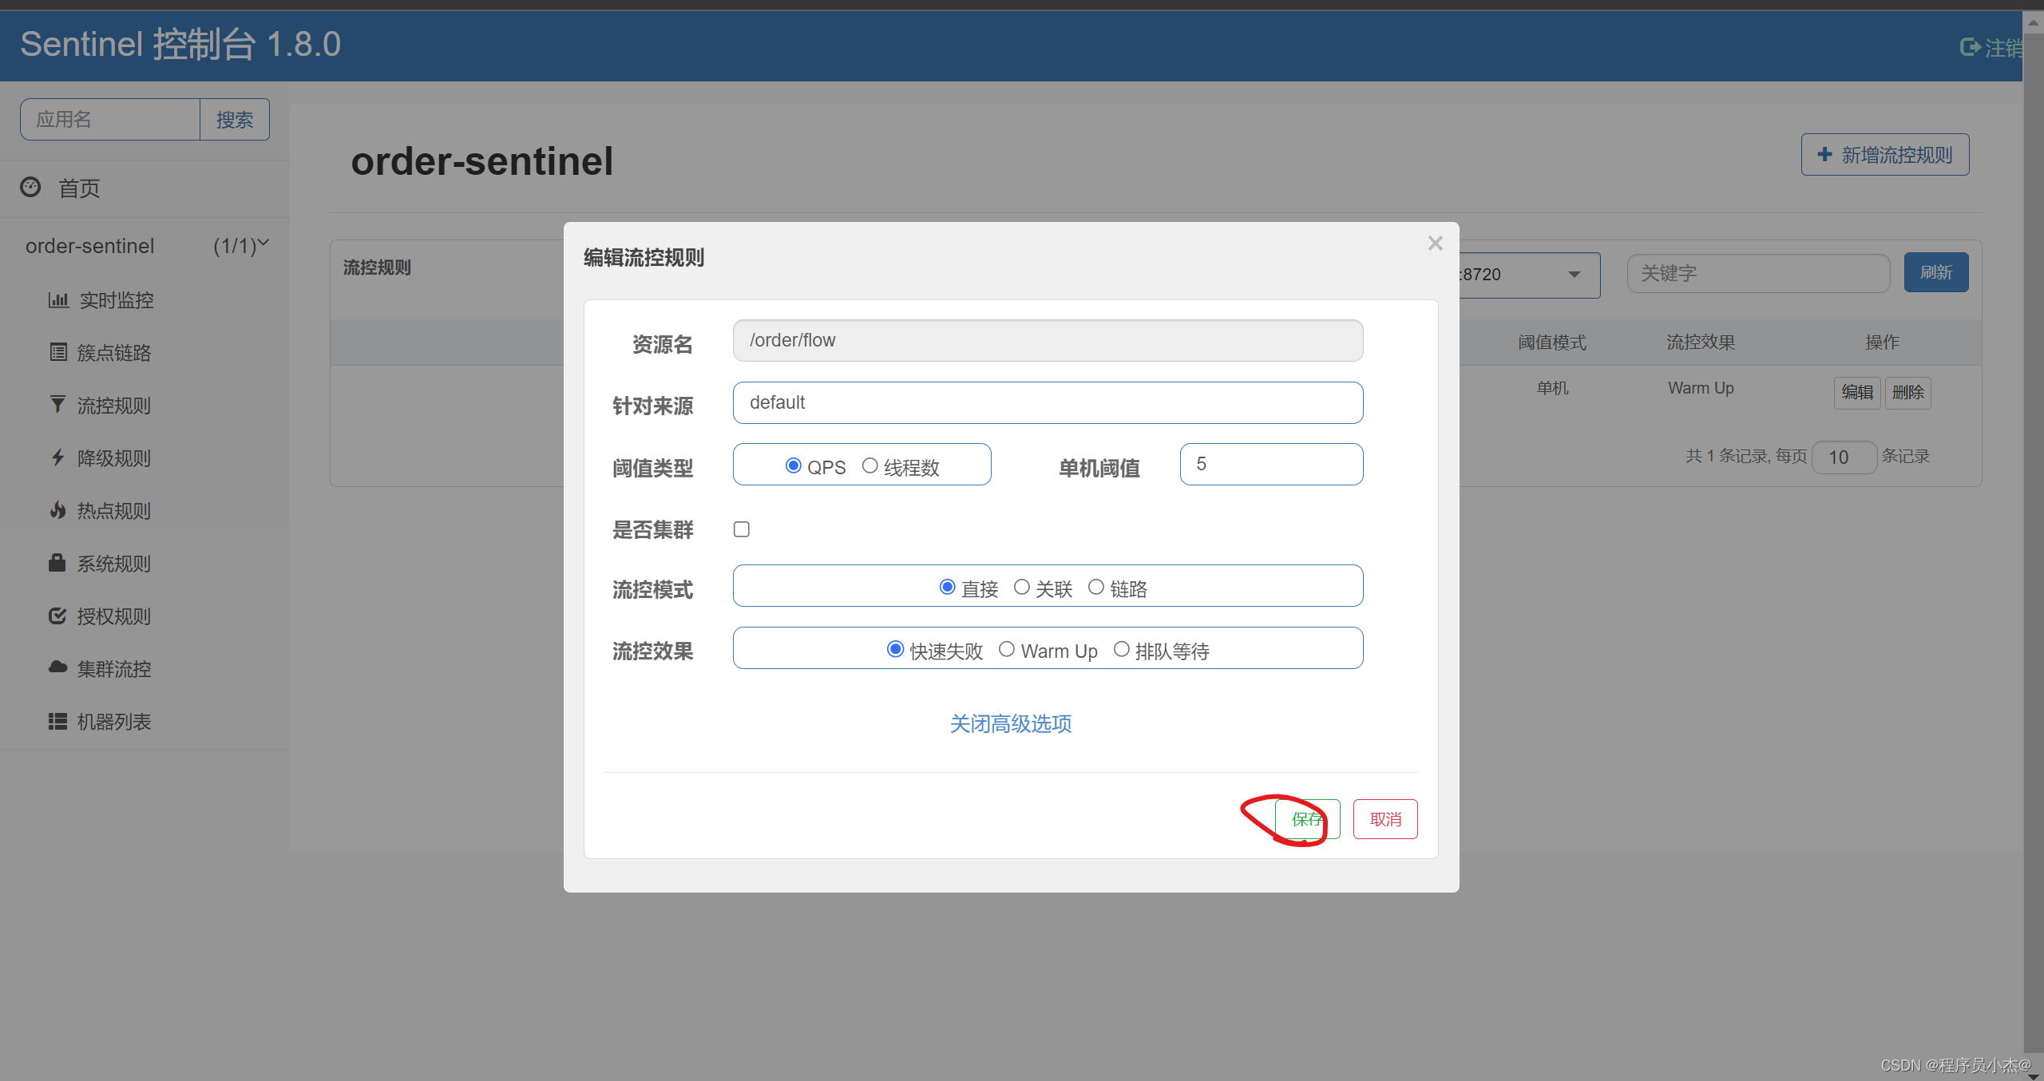This screenshot has width=2044, height=1081.
Task: Open 流控规则 menu item
Action: tap(114, 406)
